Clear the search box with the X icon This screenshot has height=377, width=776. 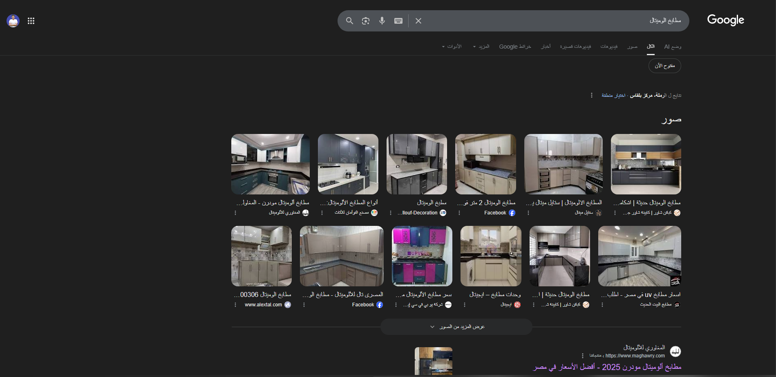tap(418, 21)
